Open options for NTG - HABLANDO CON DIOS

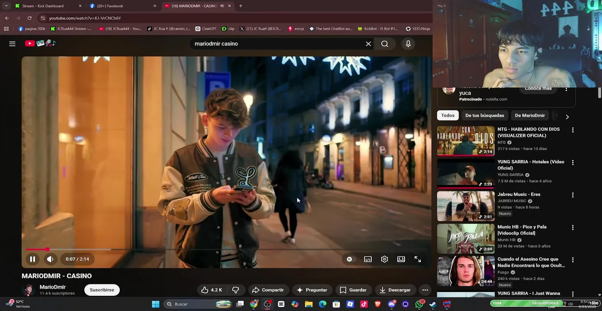point(573,130)
